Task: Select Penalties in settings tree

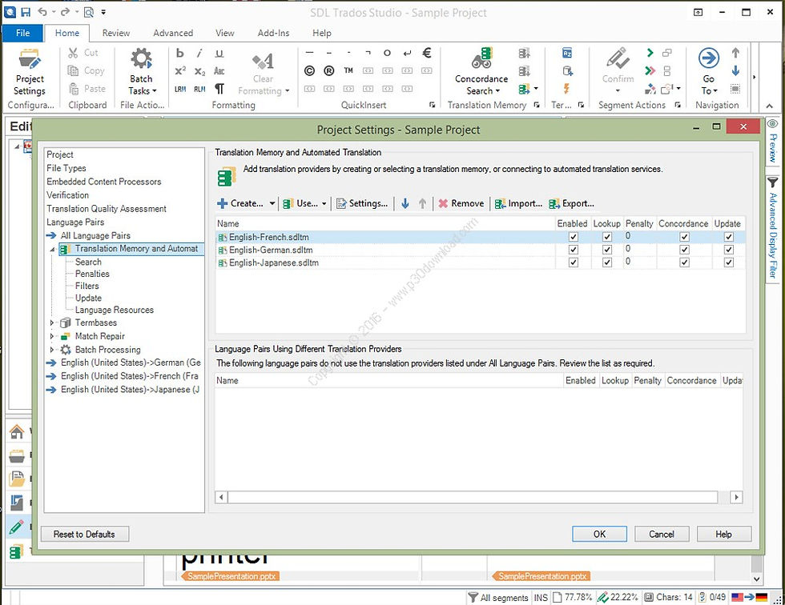Action: [92, 274]
